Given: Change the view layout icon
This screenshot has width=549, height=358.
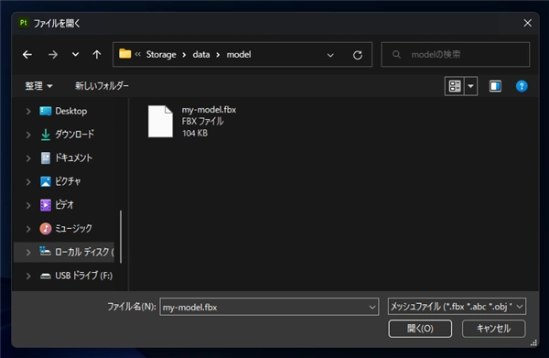Looking at the screenshot, I should [x=455, y=86].
